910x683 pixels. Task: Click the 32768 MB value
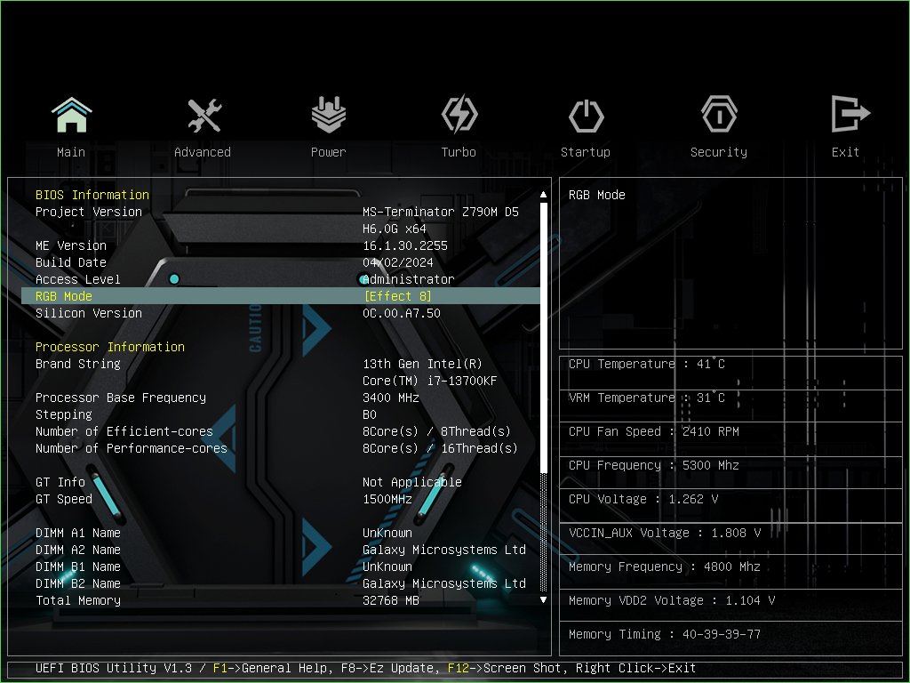[x=391, y=600]
